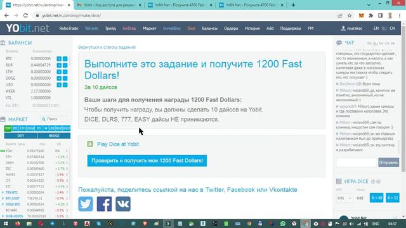Open История in the navigation bar
Image resolution: width=406 pixels, height=228 pixels.
[x=252, y=28]
